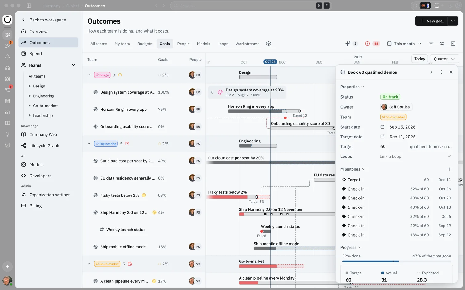Open the display settings sliders icon

pos(442,44)
